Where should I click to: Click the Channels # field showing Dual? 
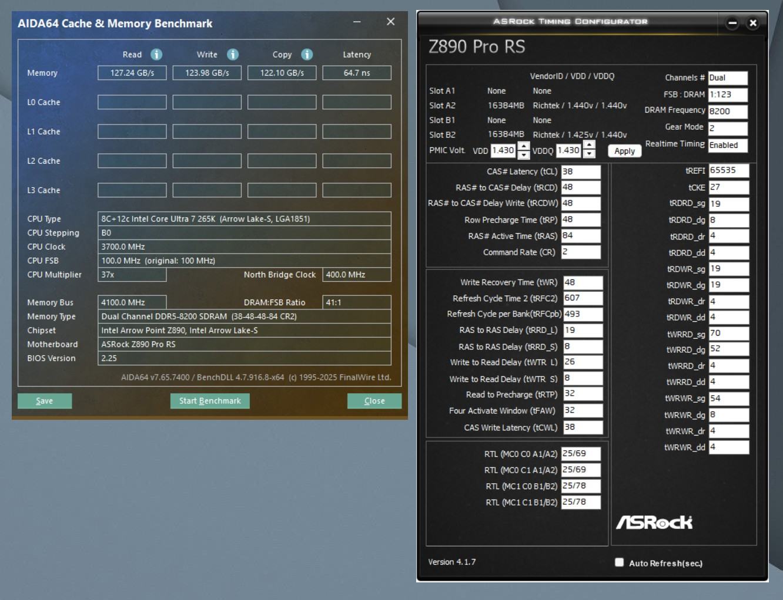pos(728,78)
